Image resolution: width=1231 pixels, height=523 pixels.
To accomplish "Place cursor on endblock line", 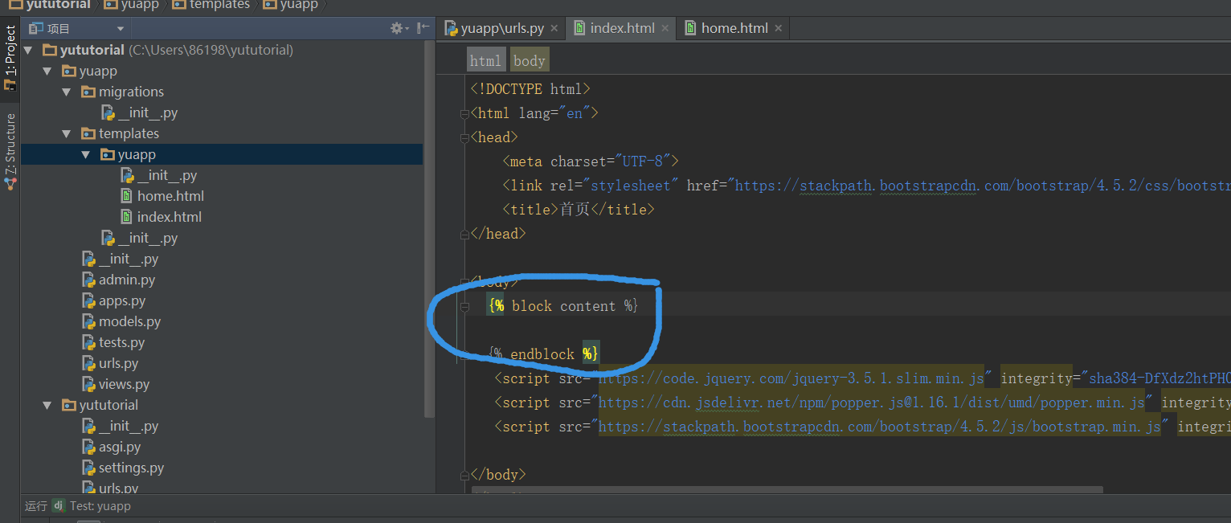I will [543, 354].
